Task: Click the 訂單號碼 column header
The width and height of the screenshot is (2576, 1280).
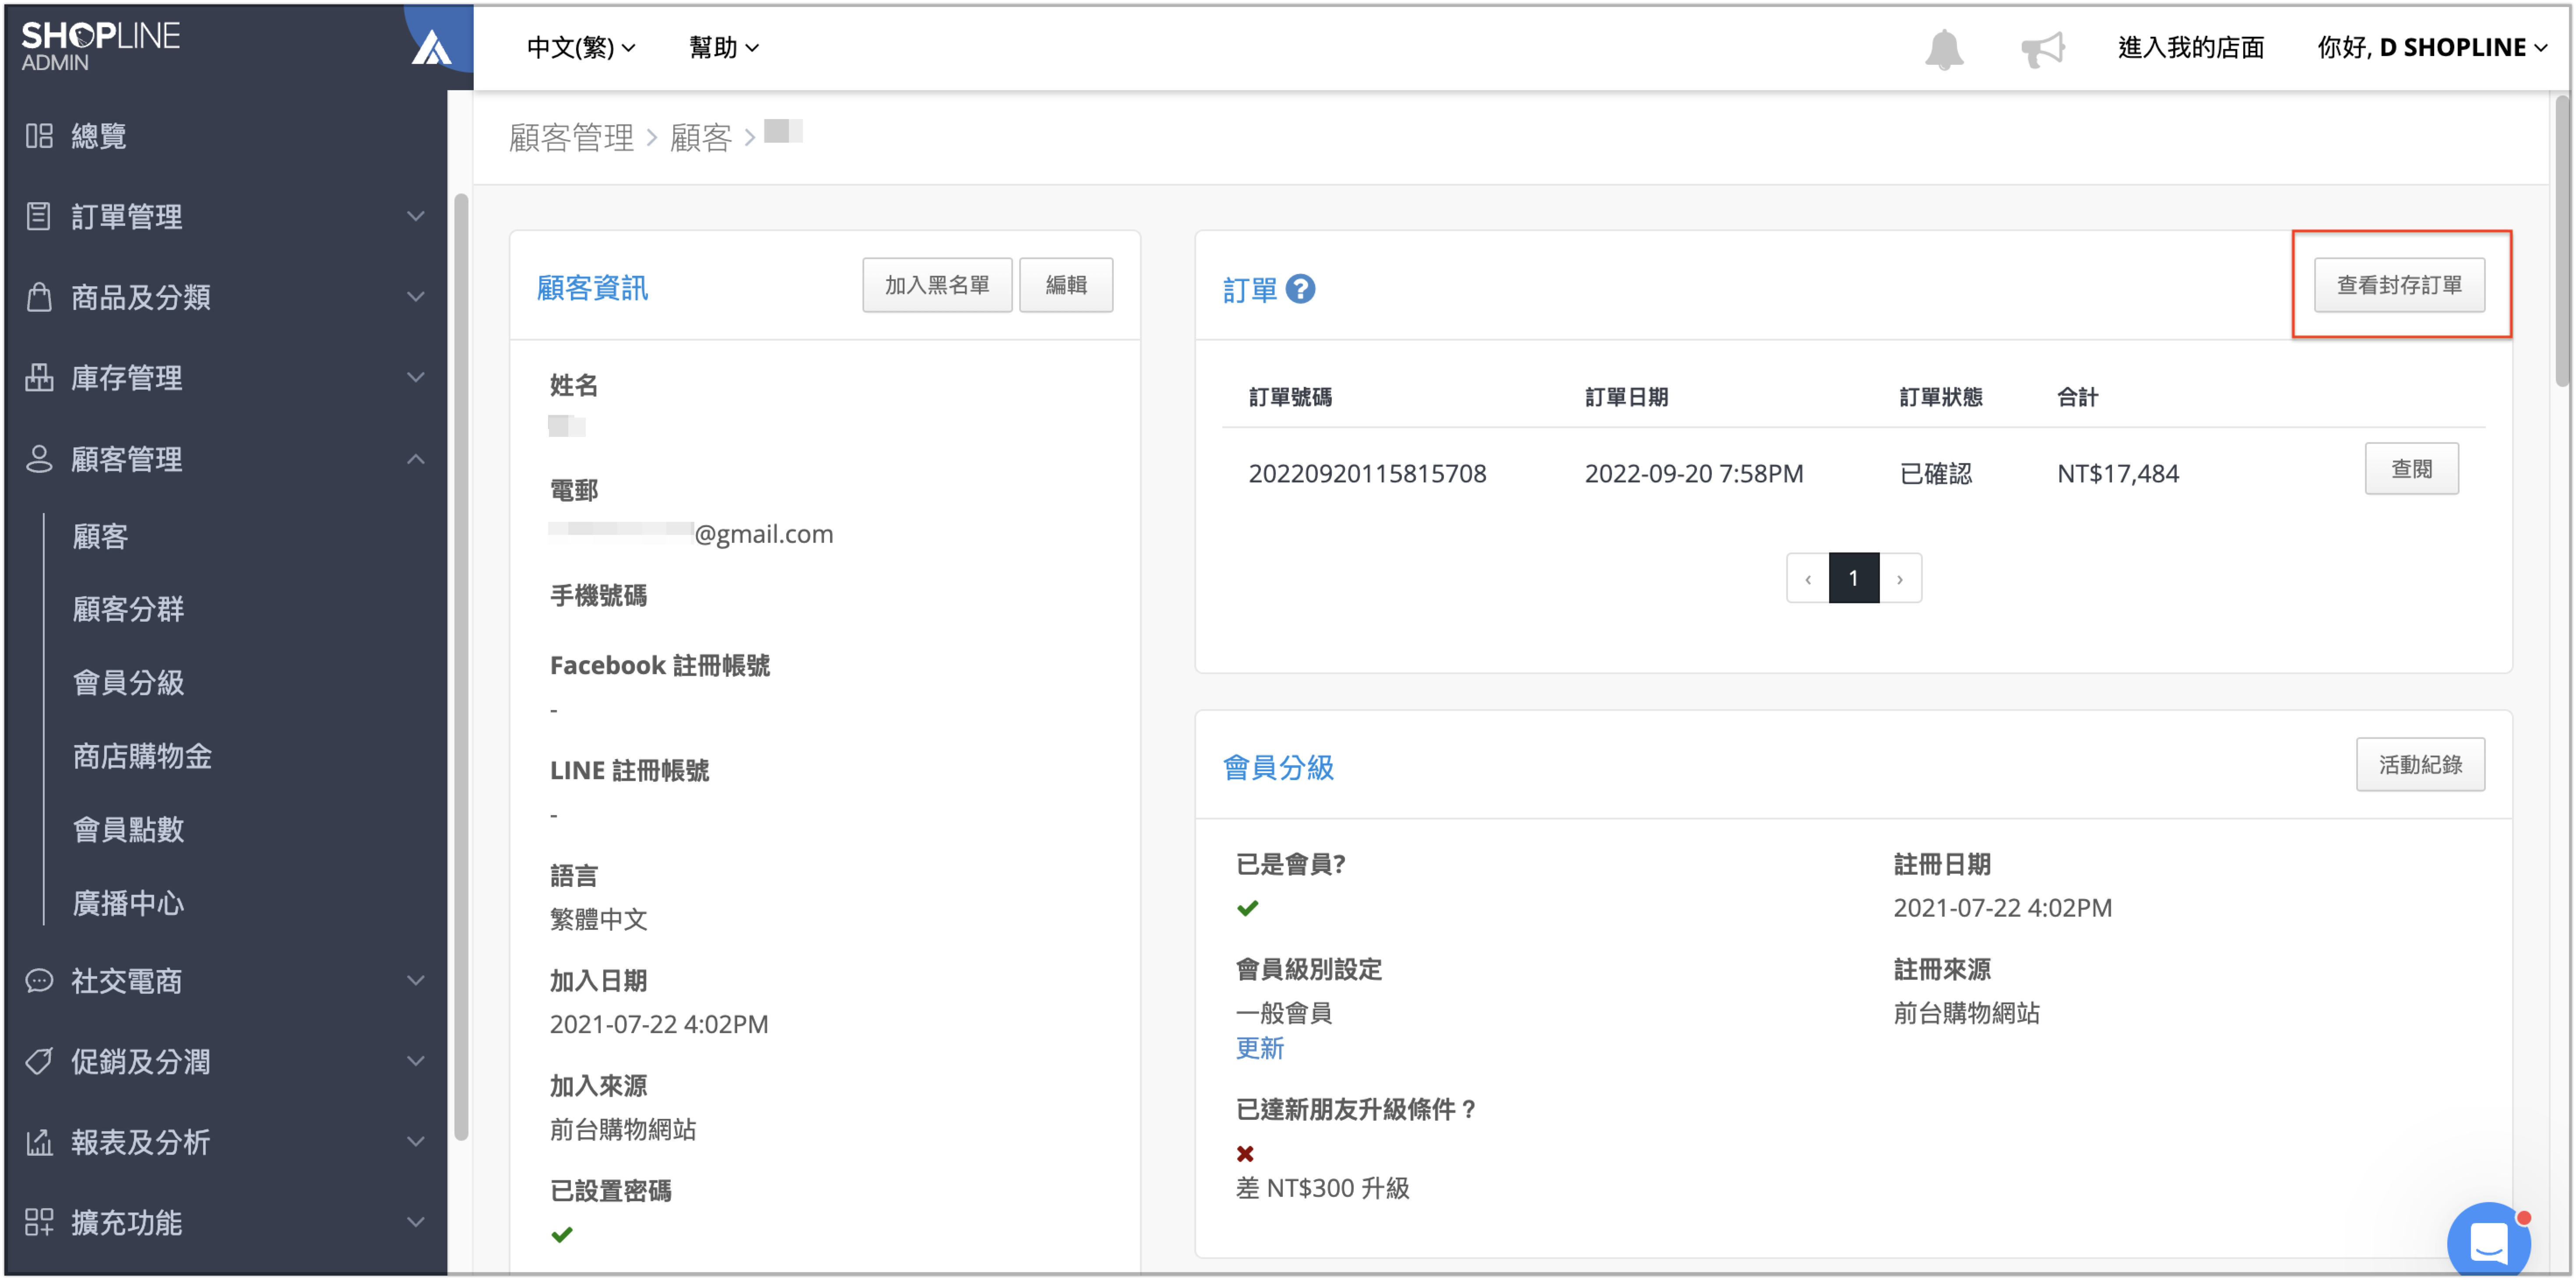Action: click(x=1290, y=397)
